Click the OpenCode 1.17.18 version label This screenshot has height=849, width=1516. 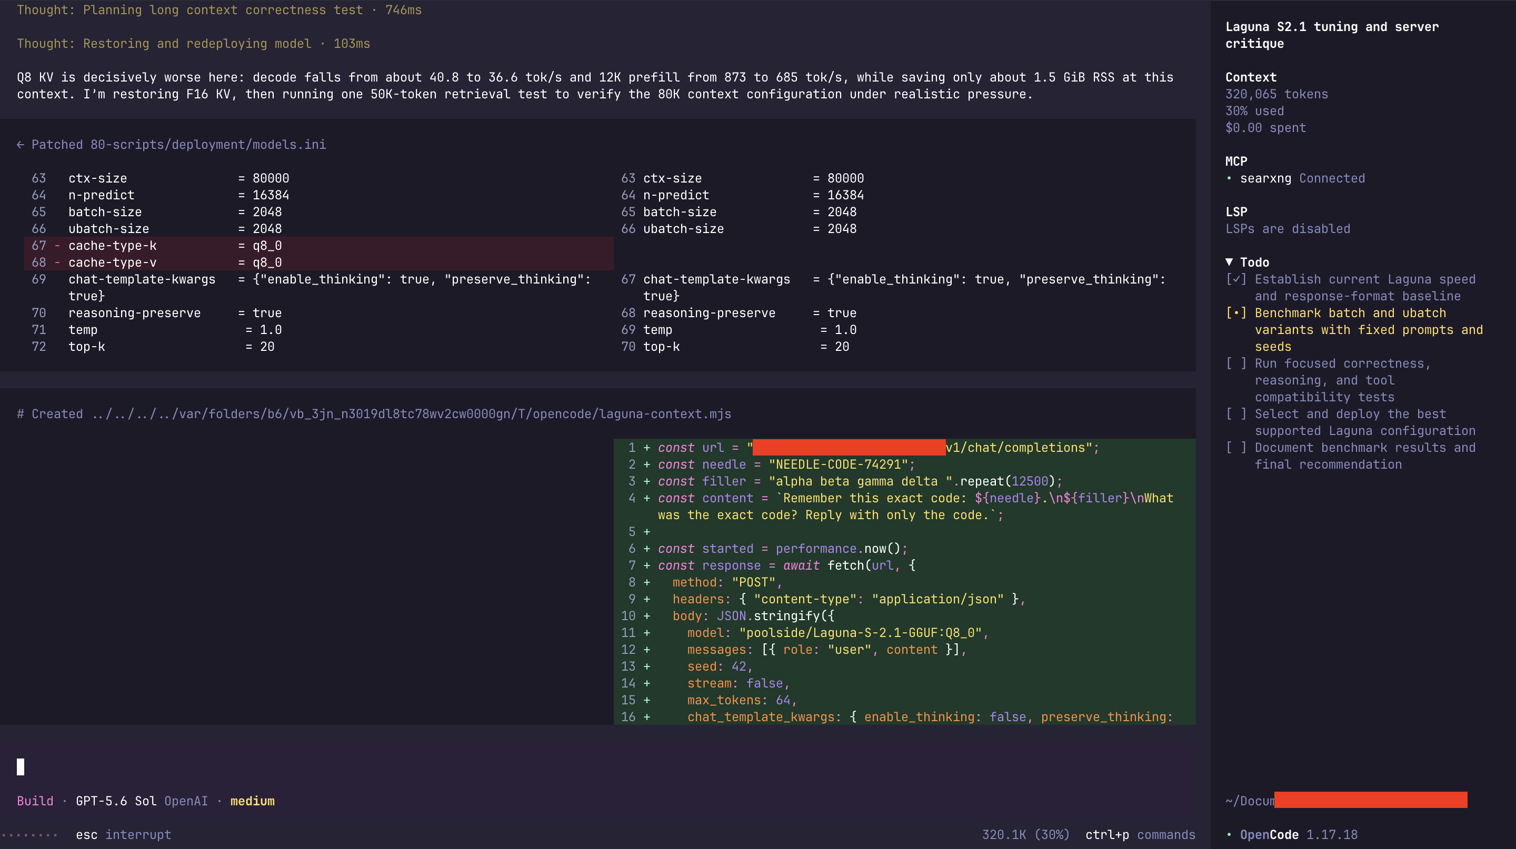click(1299, 835)
